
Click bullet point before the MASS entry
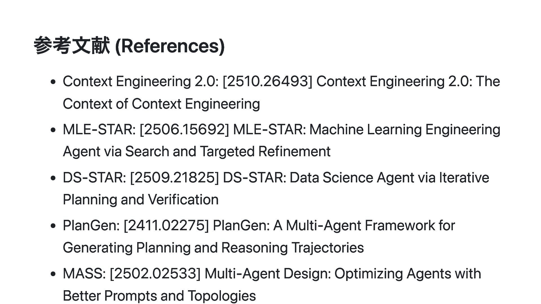pyautogui.click(x=53, y=274)
